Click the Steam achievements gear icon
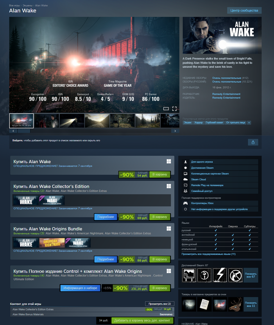The height and width of the screenshot is (325, 274). [x=185, y=168]
